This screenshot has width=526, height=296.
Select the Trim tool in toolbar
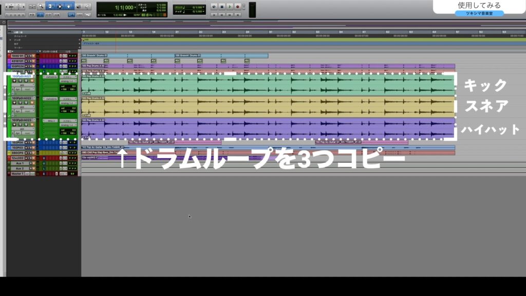51,6
